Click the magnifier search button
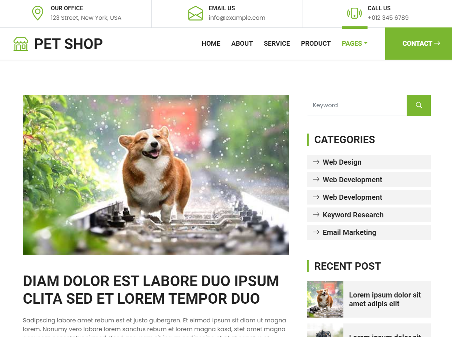This screenshot has height=337, width=452. 419,105
